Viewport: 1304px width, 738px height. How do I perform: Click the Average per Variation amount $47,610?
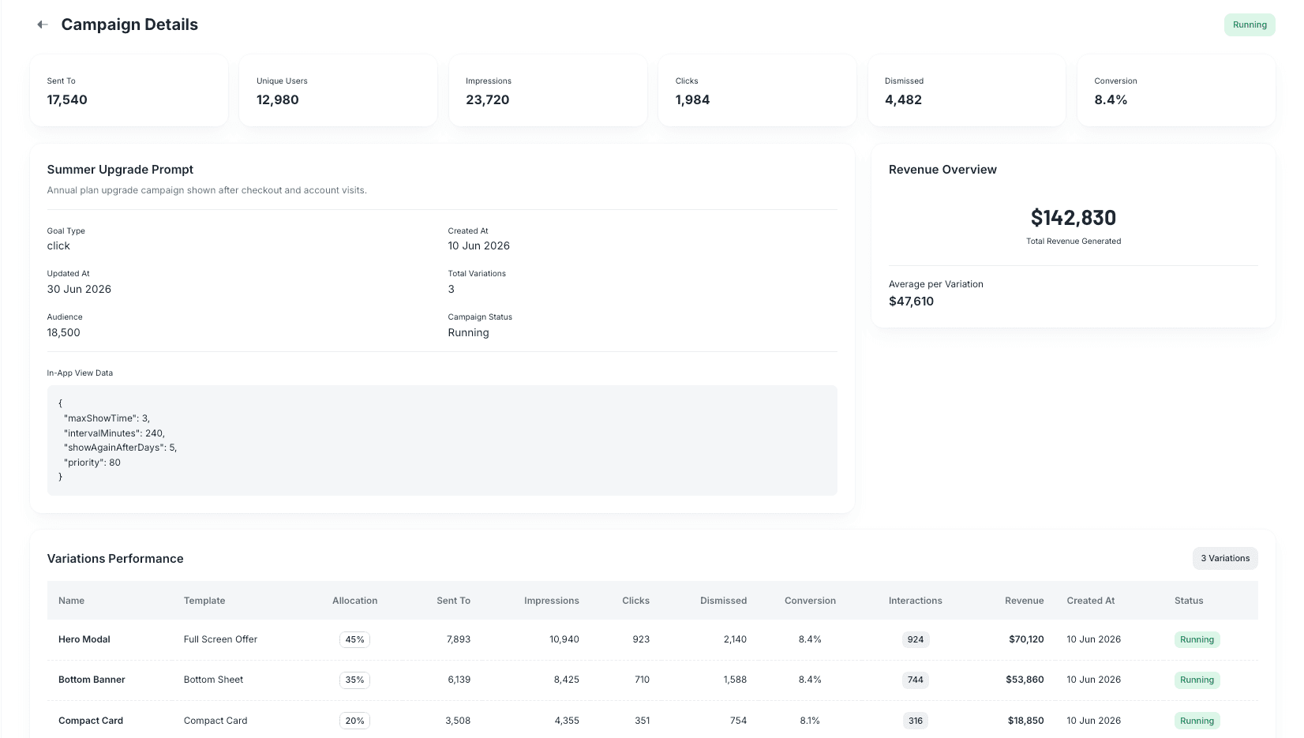coord(911,302)
